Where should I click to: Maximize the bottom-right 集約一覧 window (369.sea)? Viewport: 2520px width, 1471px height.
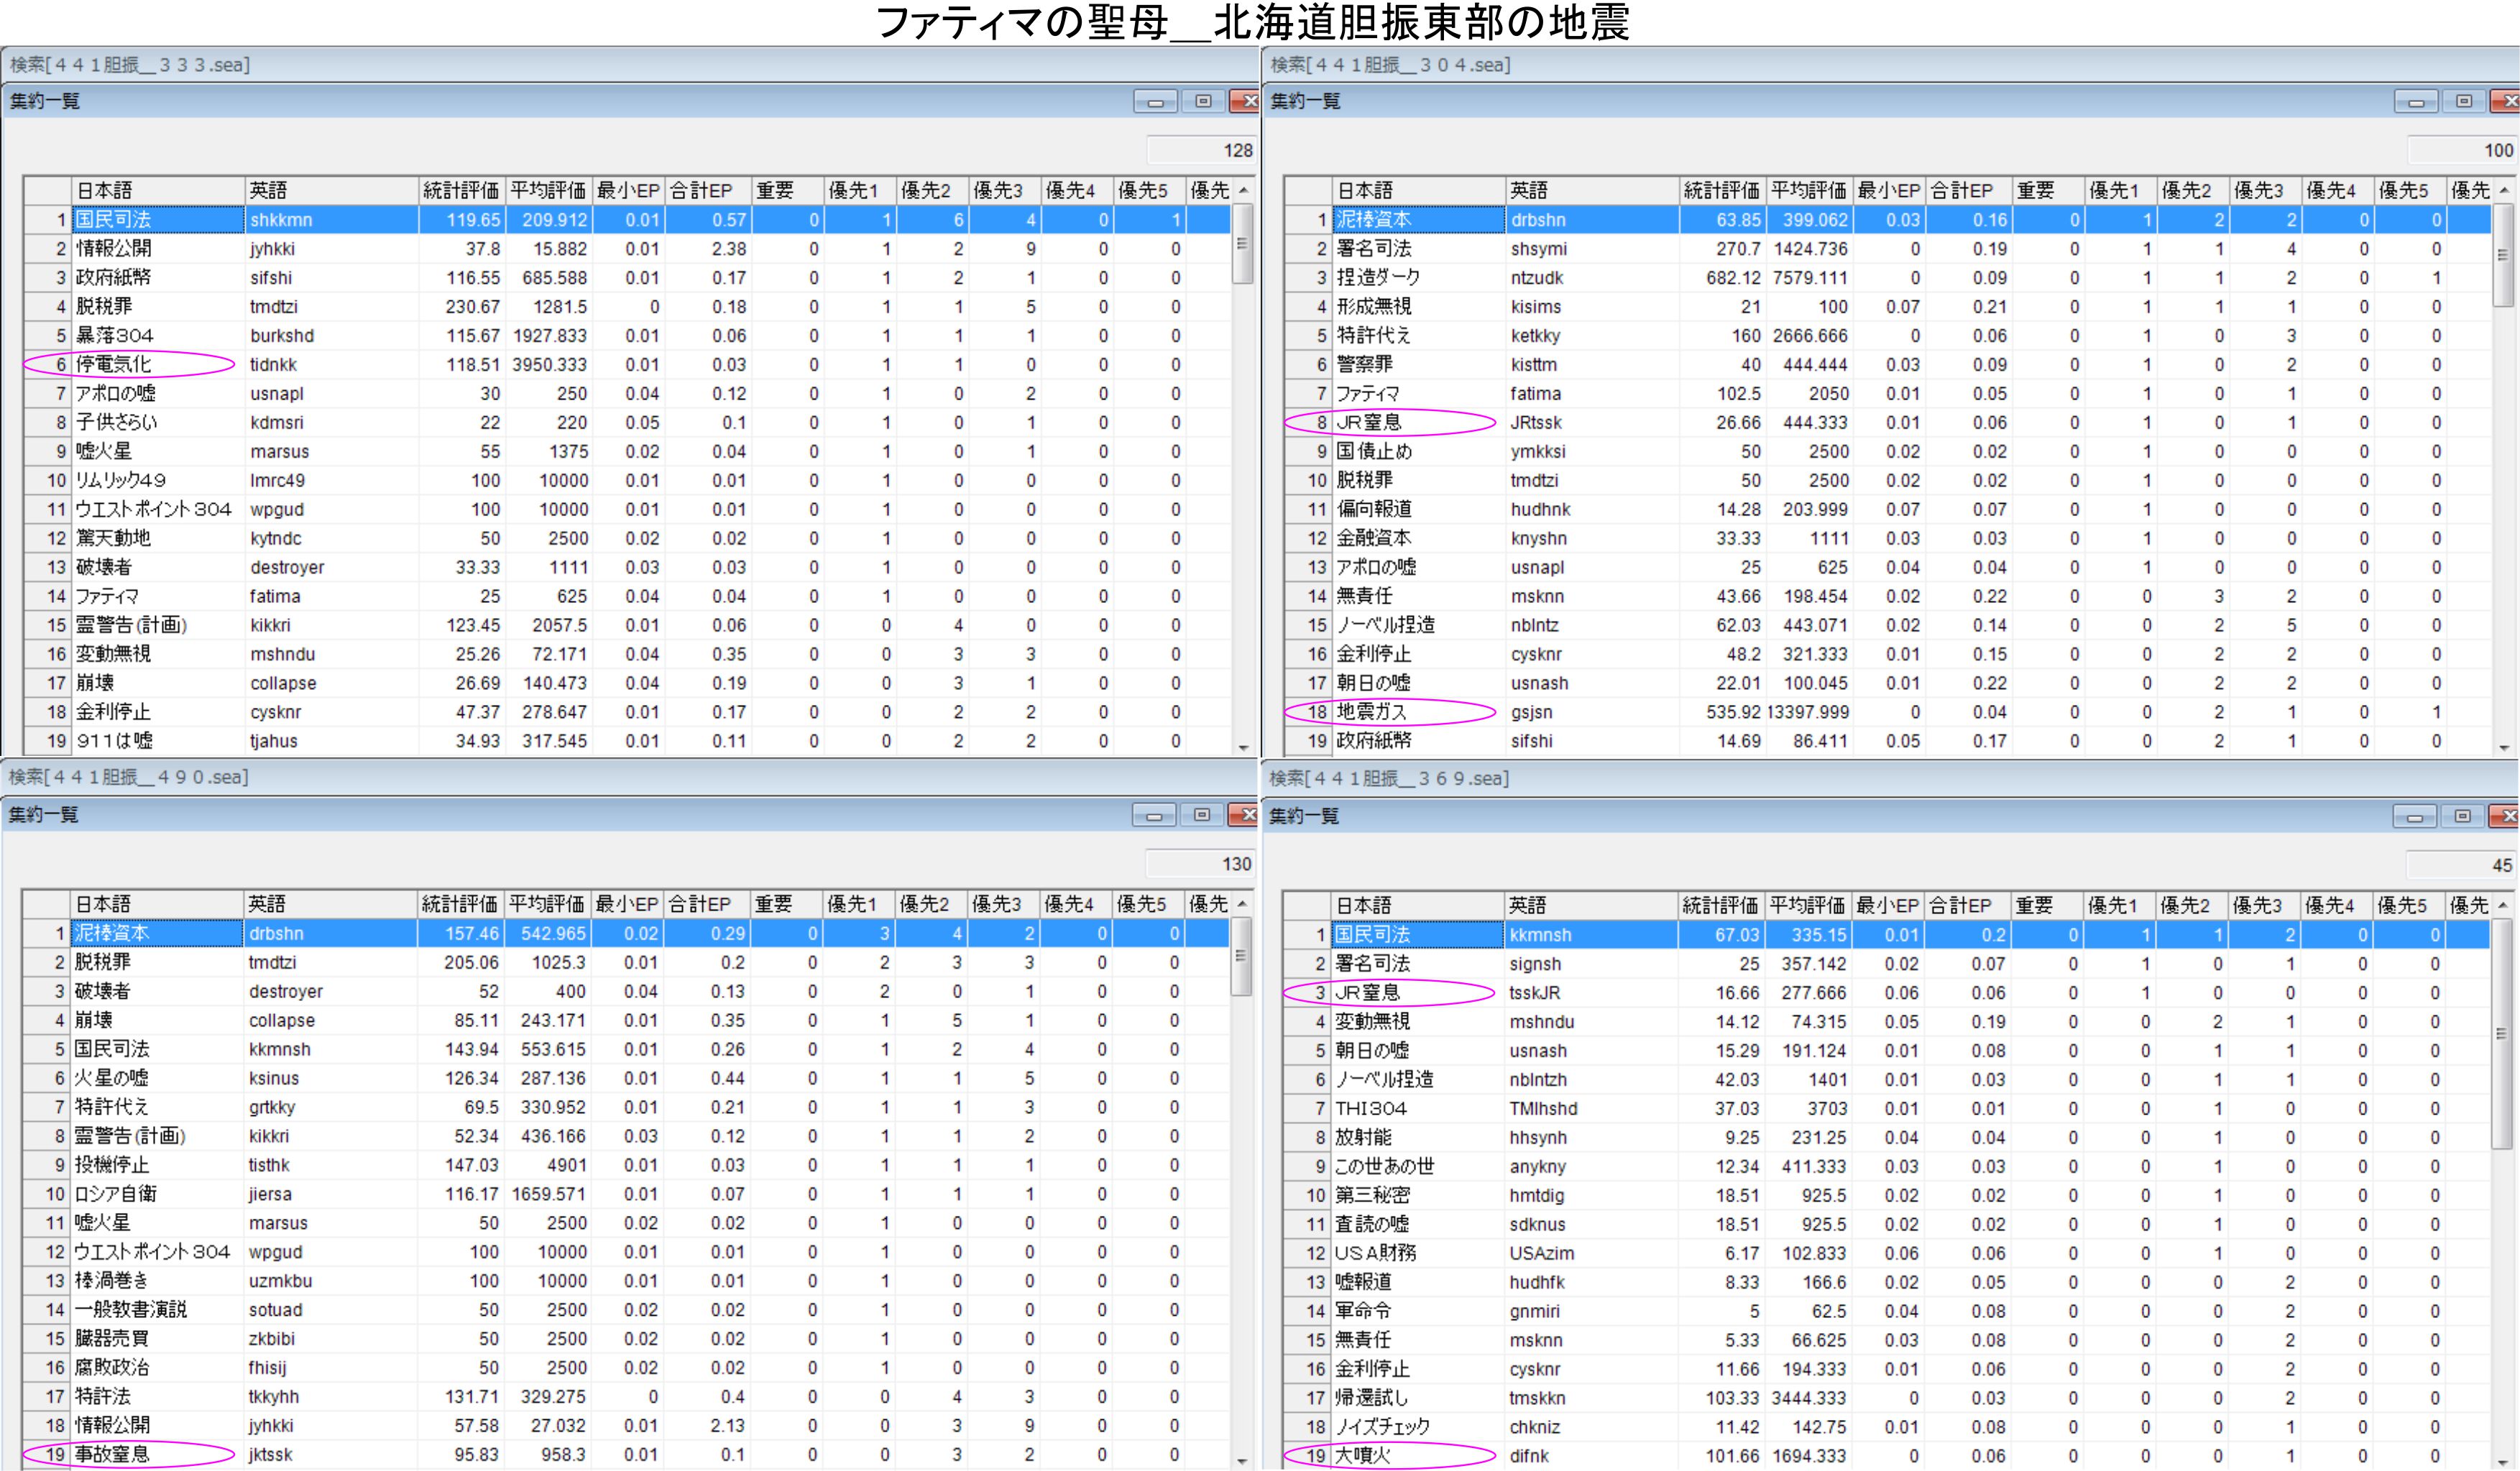(2463, 816)
